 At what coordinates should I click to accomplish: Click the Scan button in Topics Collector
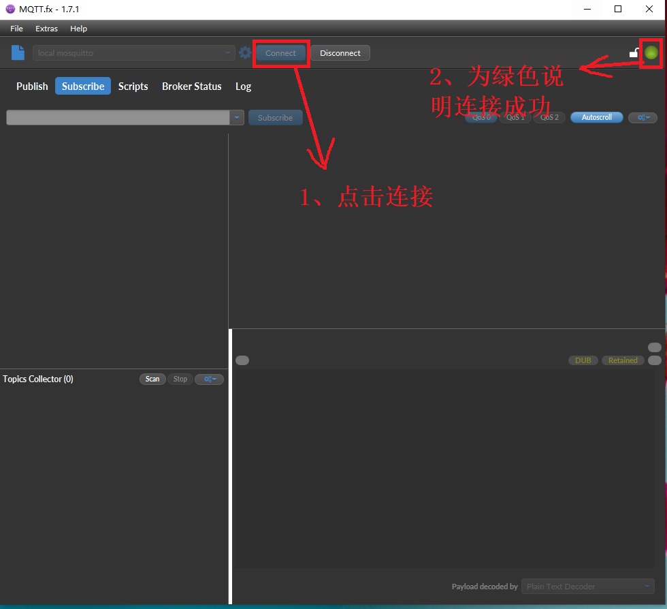click(x=152, y=379)
